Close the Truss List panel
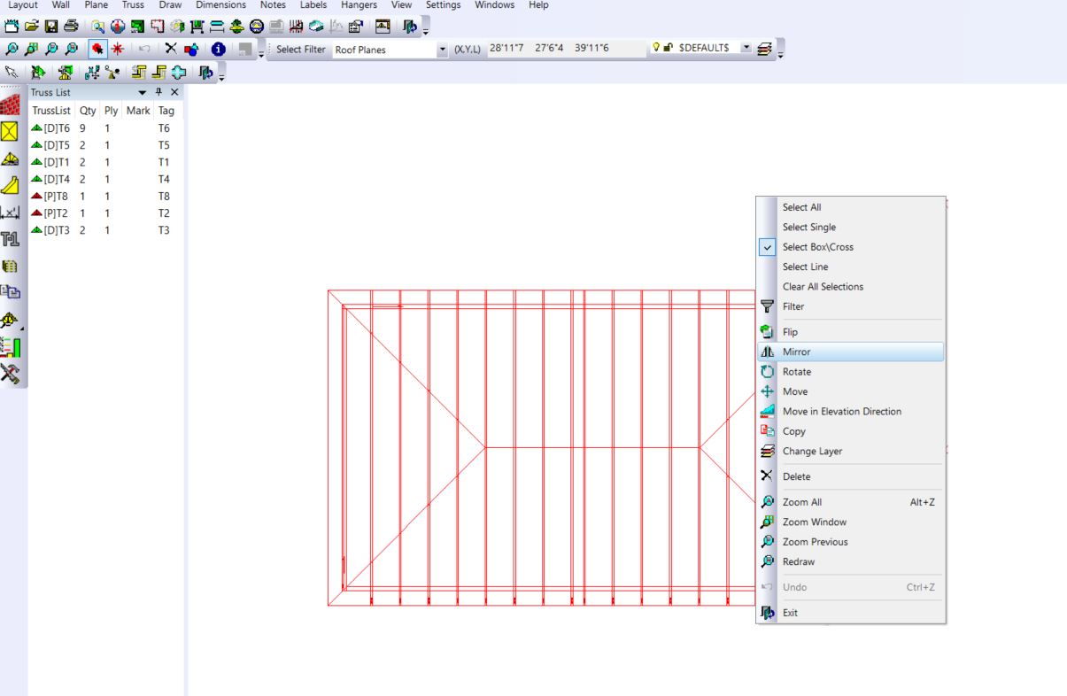The height and width of the screenshot is (696, 1067). click(x=174, y=92)
